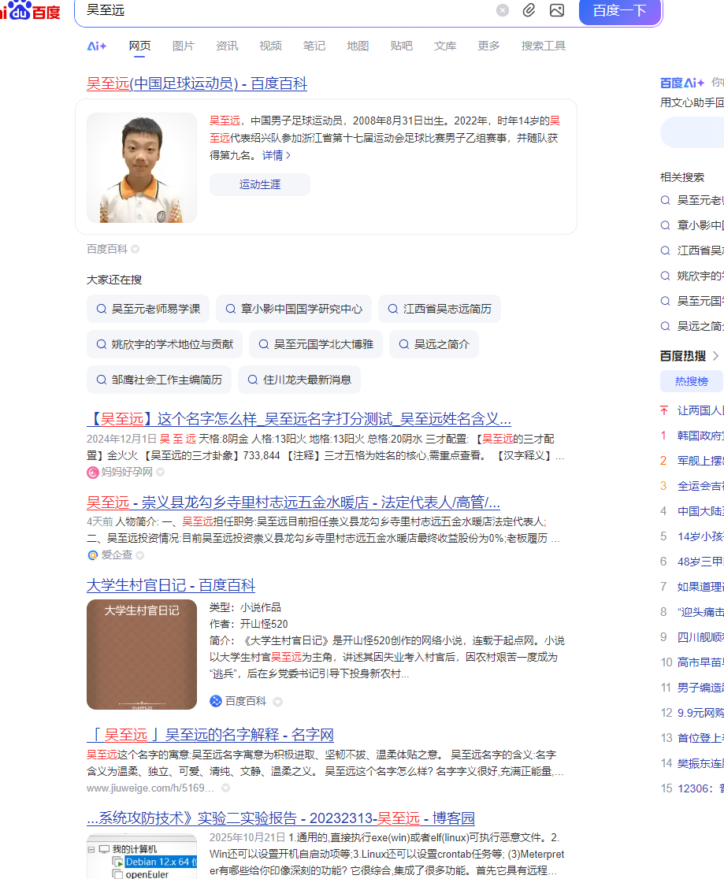The height and width of the screenshot is (879, 724).
Task: Click the Baidu logo
Action: point(30,10)
